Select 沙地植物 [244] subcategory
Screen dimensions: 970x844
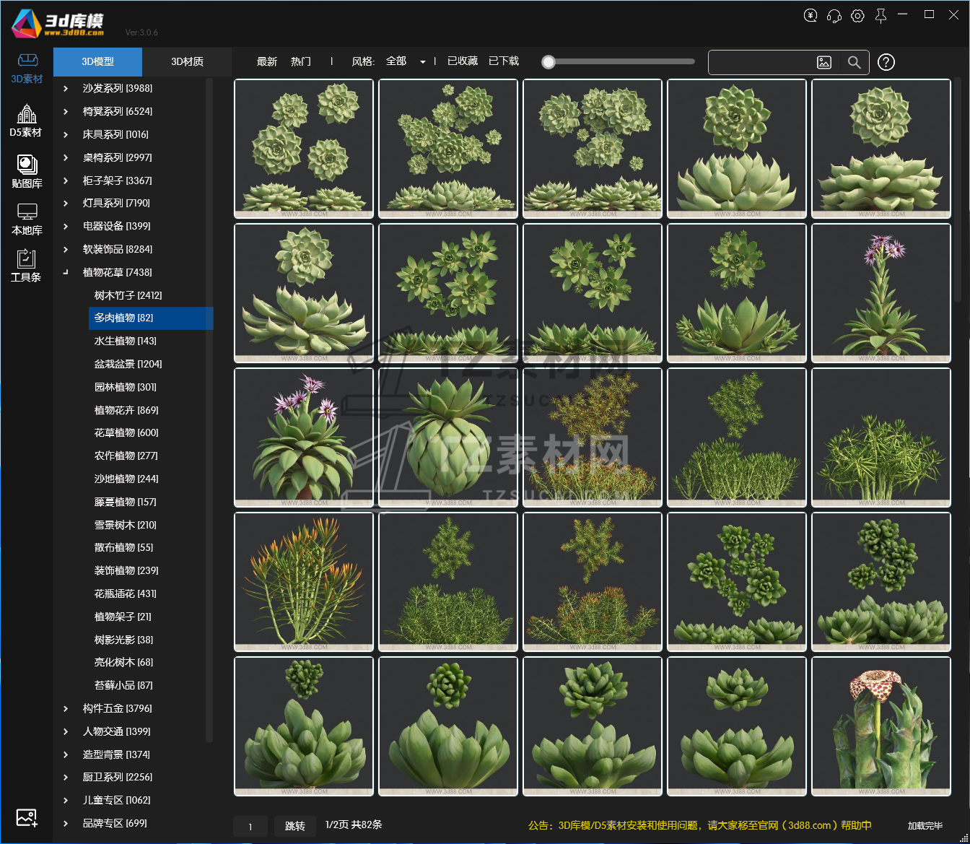[126, 479]
